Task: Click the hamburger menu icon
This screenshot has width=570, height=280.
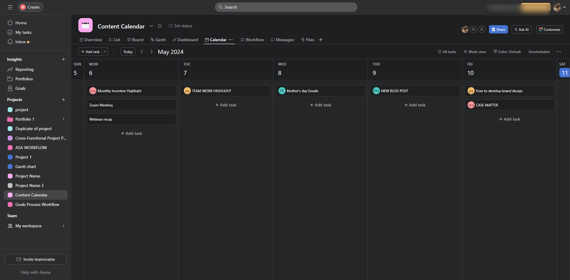Action: tap(10, 7)
